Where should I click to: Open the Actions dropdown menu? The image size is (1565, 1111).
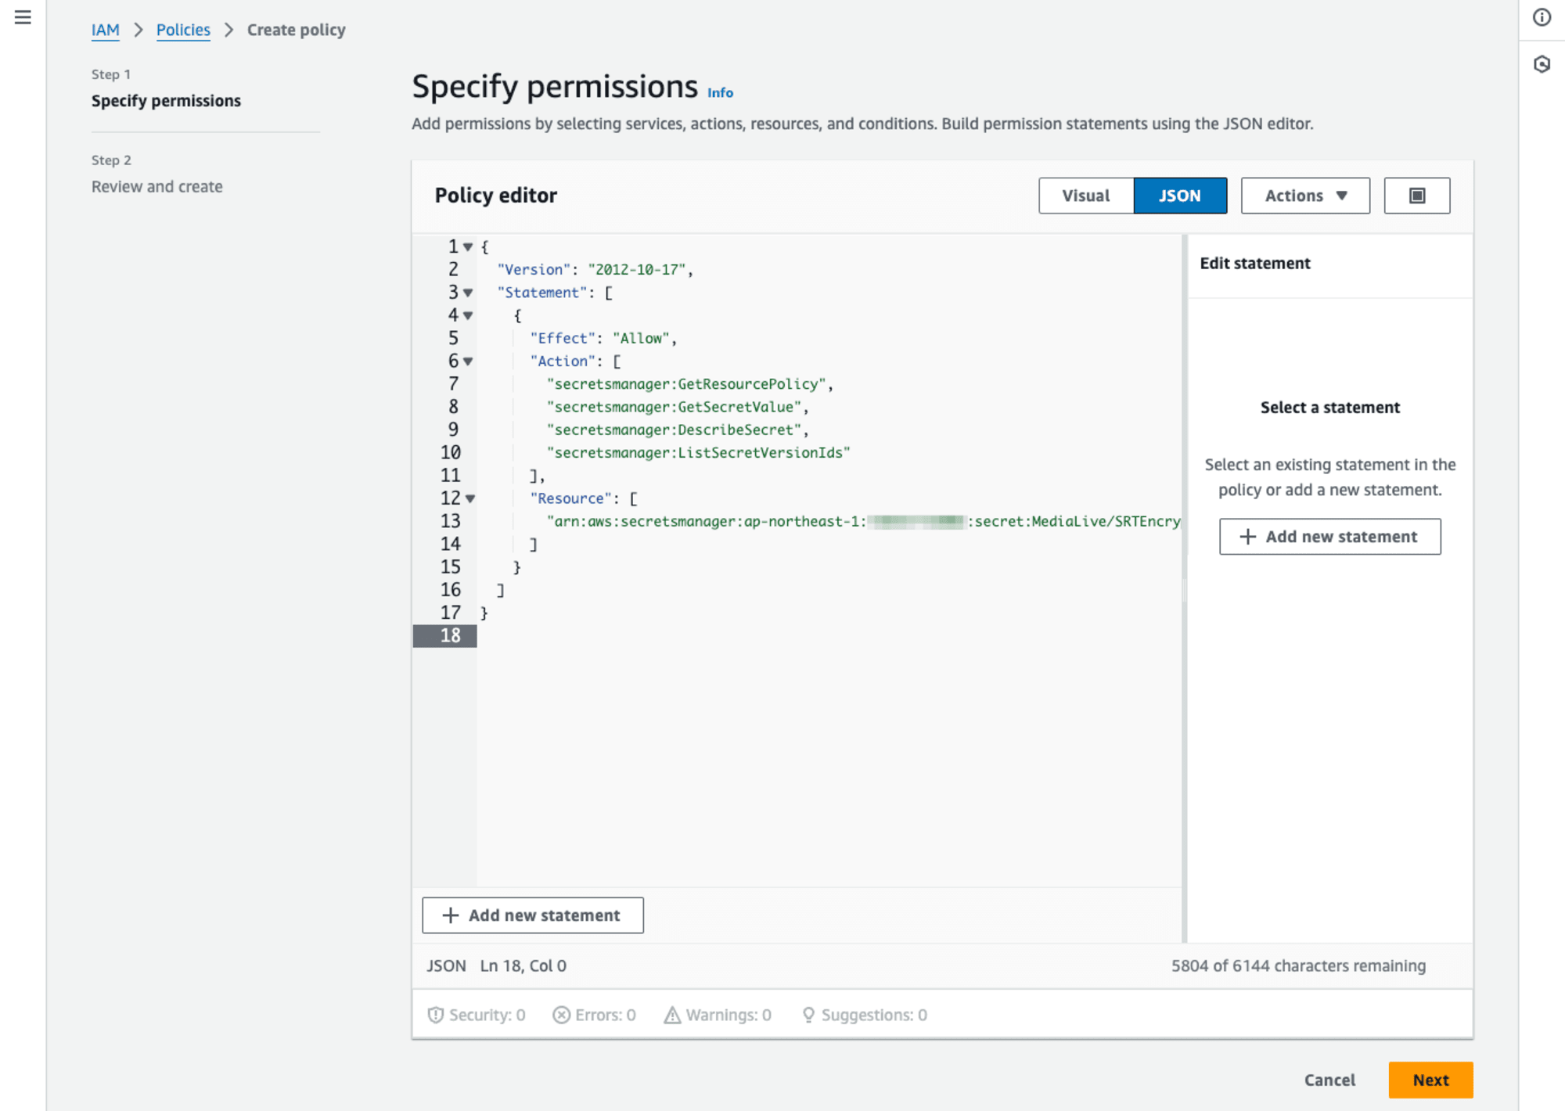(x=1305, y=196)
